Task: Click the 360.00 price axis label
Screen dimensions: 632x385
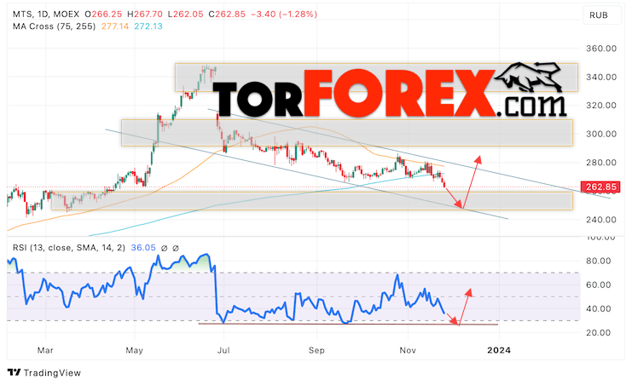Action: [601, 49]
